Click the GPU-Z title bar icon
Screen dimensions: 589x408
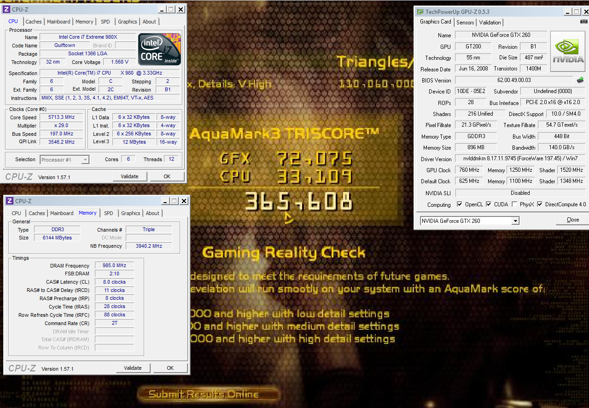pos(420,12)
